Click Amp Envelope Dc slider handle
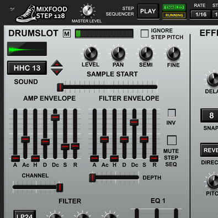The image size is (218, 218). pyautogui.click(x=55, y=117)
